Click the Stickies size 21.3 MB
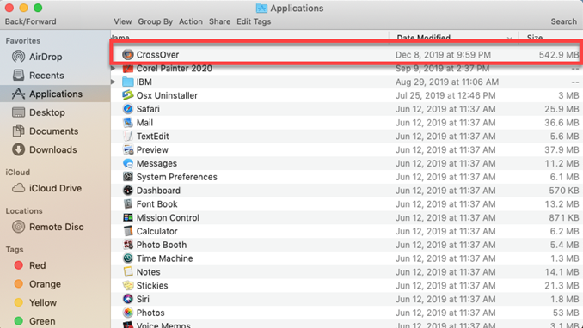 (562, 285)
